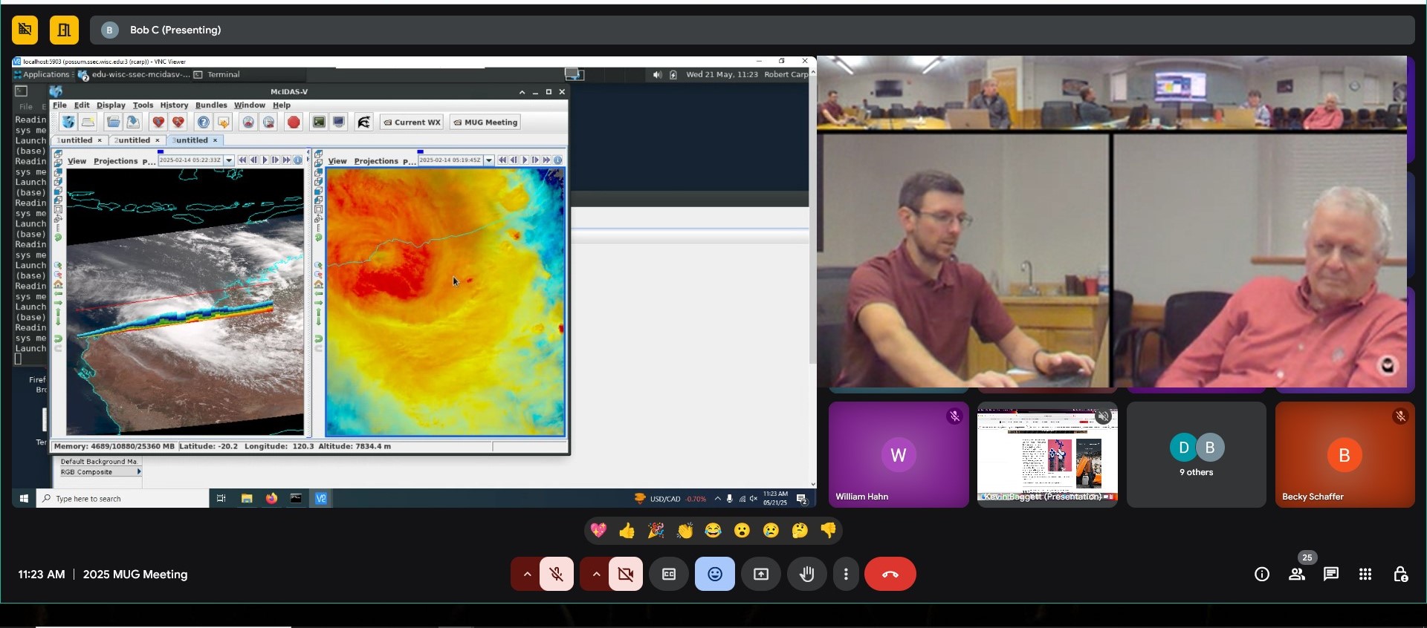Open the Bundles menu in McIDAS-V
The image size is (1427, 628).
click(x=211, y=105)
